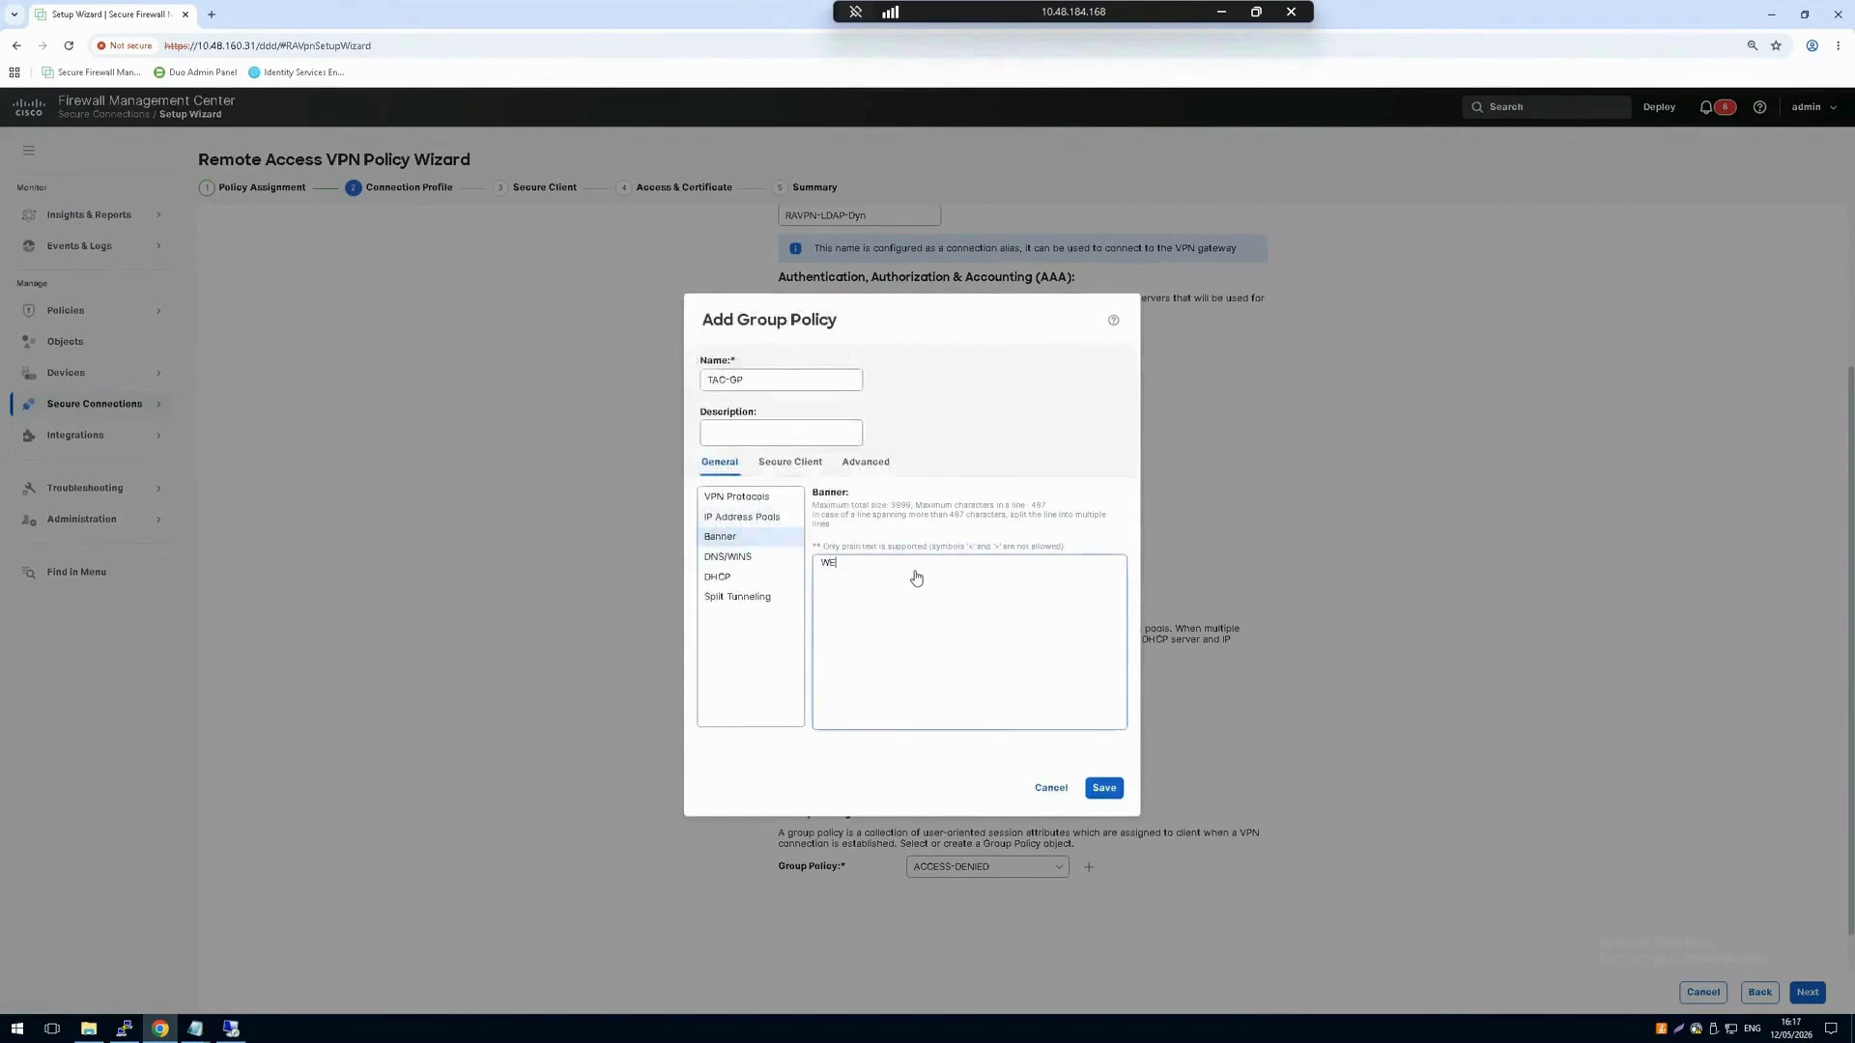This screenshot has height=1043, width=1855.
Task: Open the Group Policy ACCESS-DENIED dropdown
Action: click(x=987, y=867)
